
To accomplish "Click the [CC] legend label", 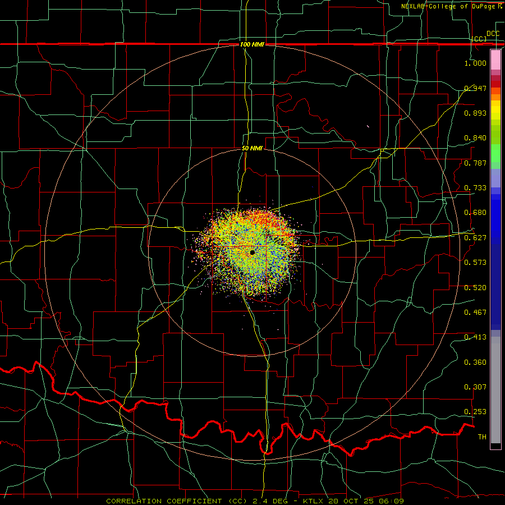I will click(x=479, y=39).
